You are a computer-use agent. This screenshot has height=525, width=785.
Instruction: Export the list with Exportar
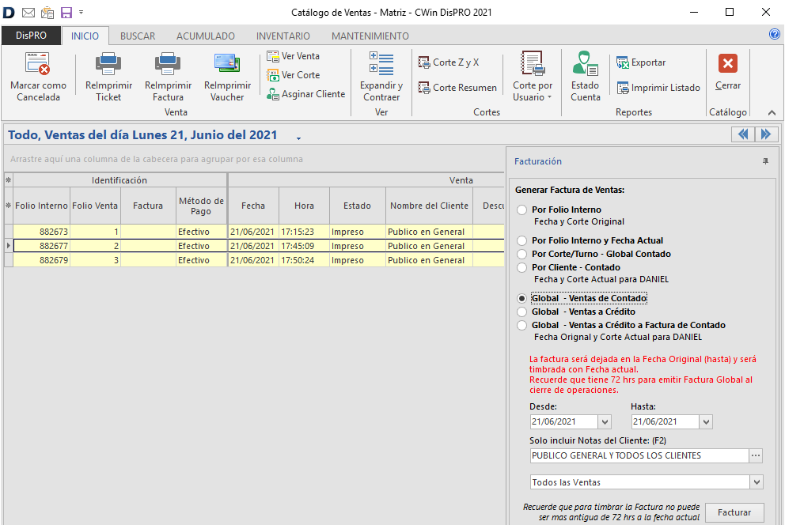click(641, 62)
